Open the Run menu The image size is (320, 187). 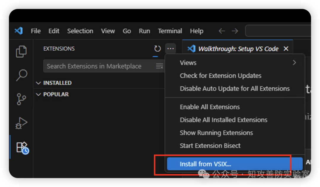145,31
